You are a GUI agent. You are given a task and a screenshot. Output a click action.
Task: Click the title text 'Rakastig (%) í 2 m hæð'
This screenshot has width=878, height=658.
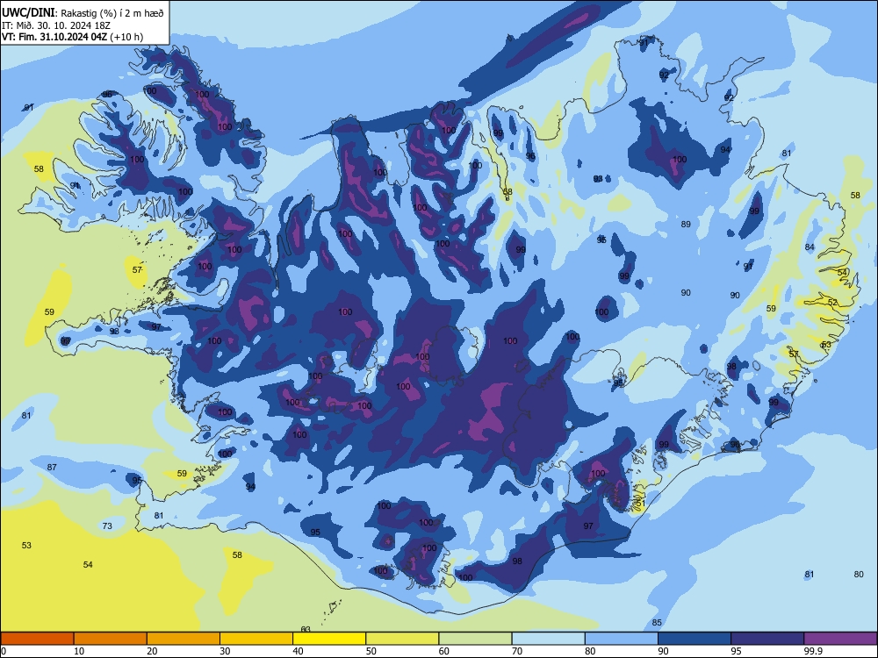pos(112,13)
